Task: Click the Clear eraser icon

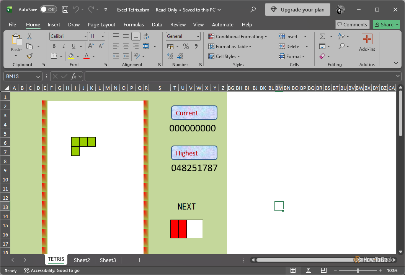Action: click(322, 56)
